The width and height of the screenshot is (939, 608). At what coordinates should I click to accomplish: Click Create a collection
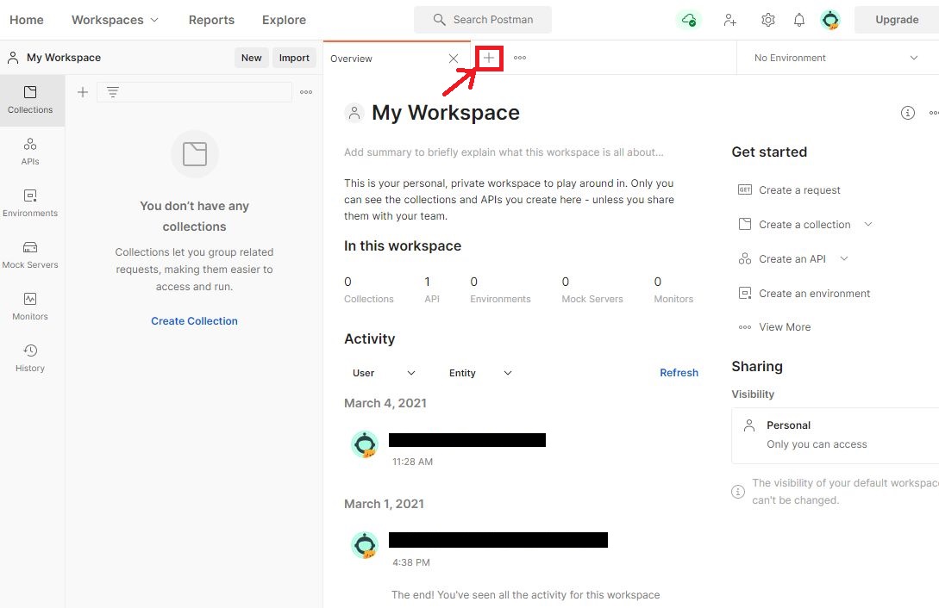click(804, 225)
